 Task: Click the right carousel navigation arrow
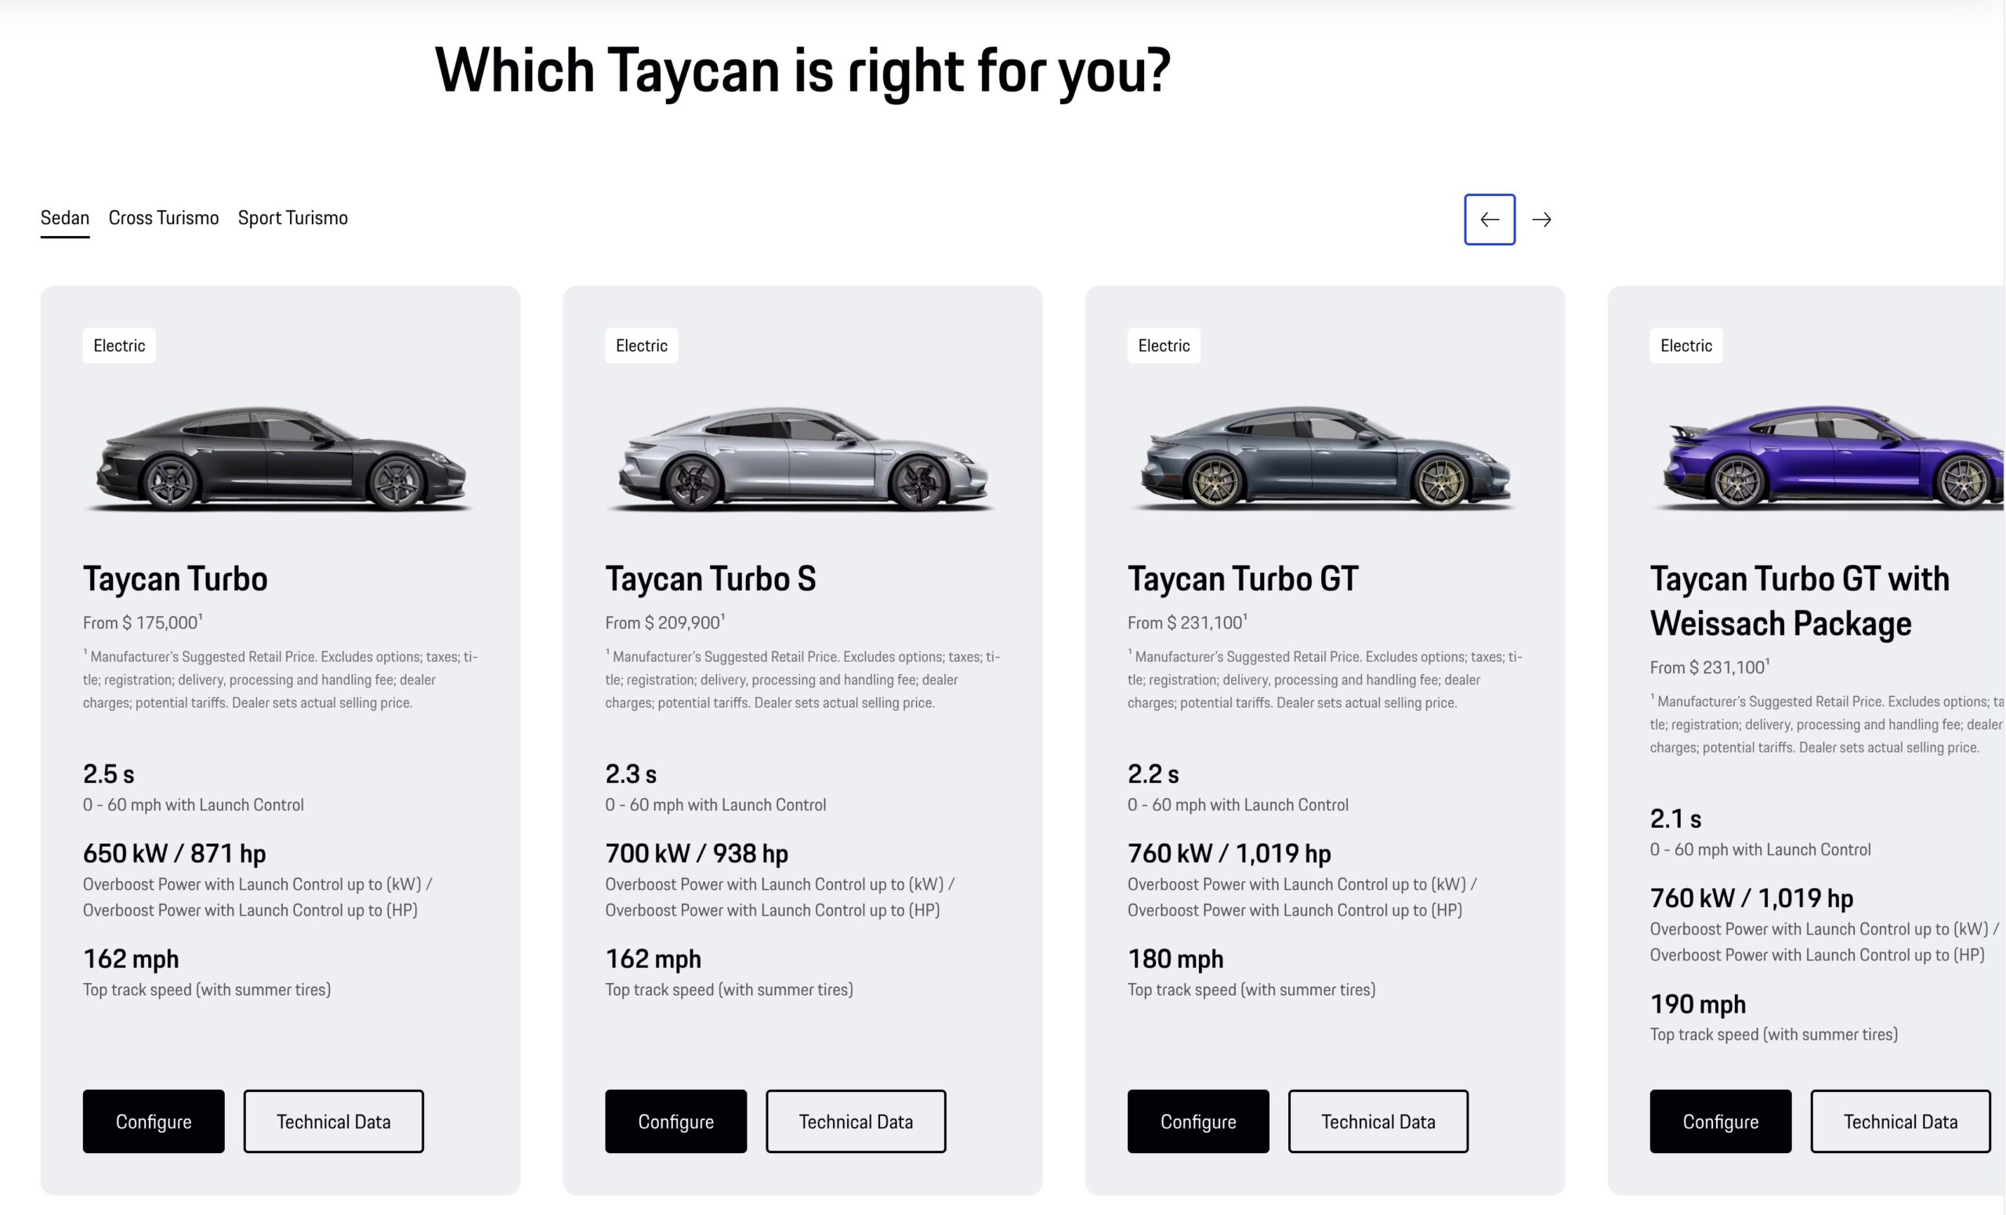1543,219
